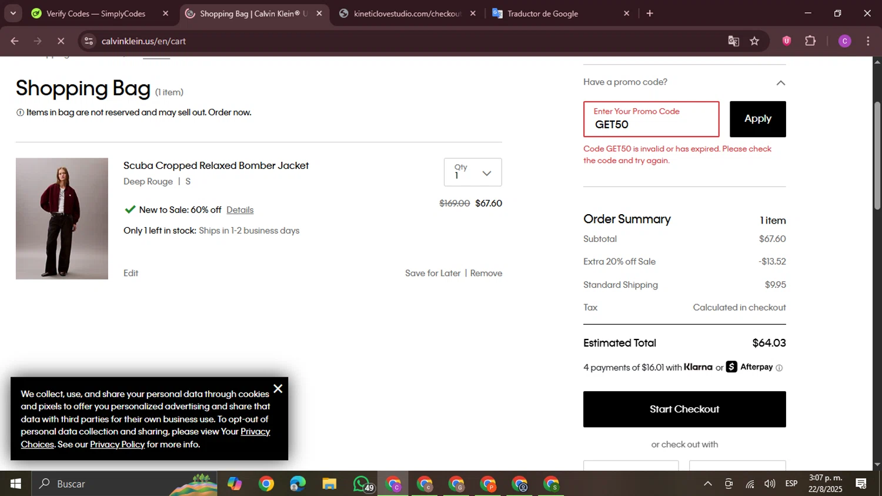
Task: Open the uBlock shield extension icon
Action: pos(787,41)
